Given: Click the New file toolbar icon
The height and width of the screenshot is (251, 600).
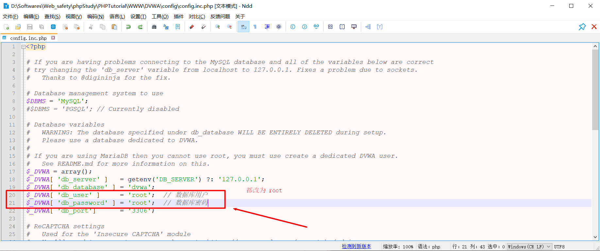Looking at the screenshot, I should click(6, 27).
